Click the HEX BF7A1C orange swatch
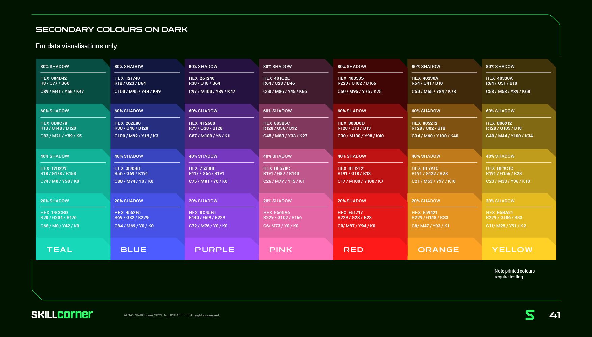Viewport: 592px width, 337px height. pyautogui.click(x=445, y=171)
